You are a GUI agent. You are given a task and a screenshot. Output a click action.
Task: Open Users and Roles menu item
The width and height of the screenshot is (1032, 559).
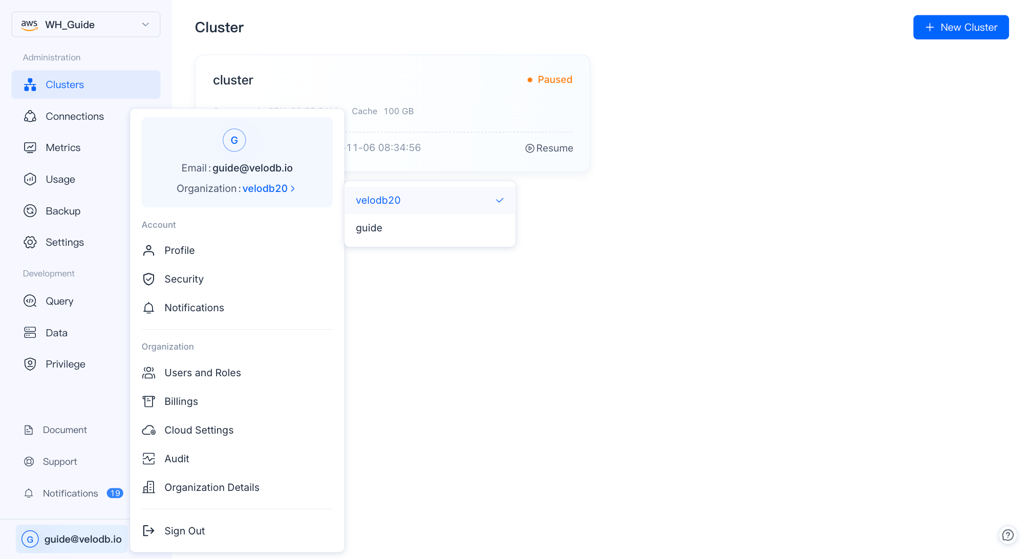(202, 373)
